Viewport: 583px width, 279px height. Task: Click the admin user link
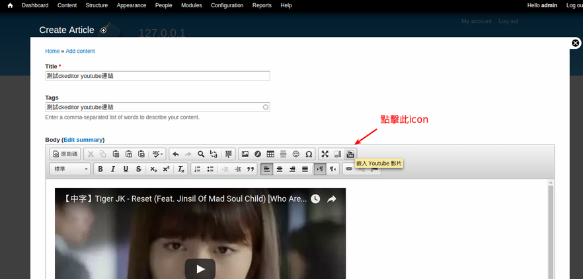[x=549, y=5]
